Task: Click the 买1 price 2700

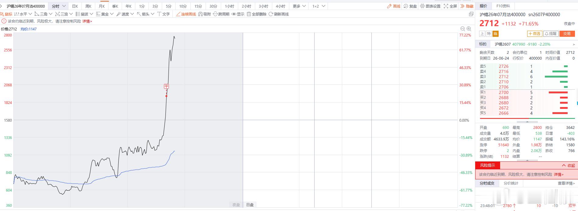Action: 503,92
